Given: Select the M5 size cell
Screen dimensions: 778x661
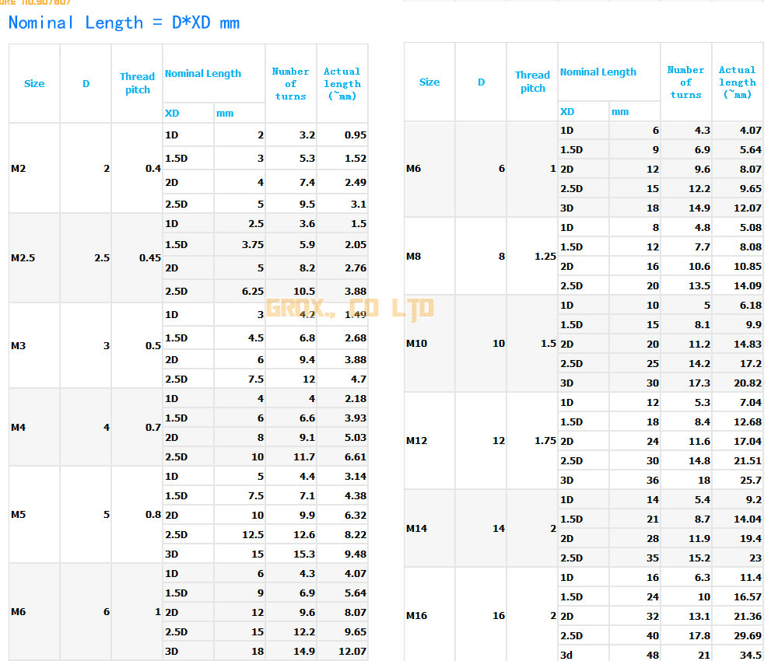Looking at the screenshot, I should pyautogui.click(x=19, y=515).
